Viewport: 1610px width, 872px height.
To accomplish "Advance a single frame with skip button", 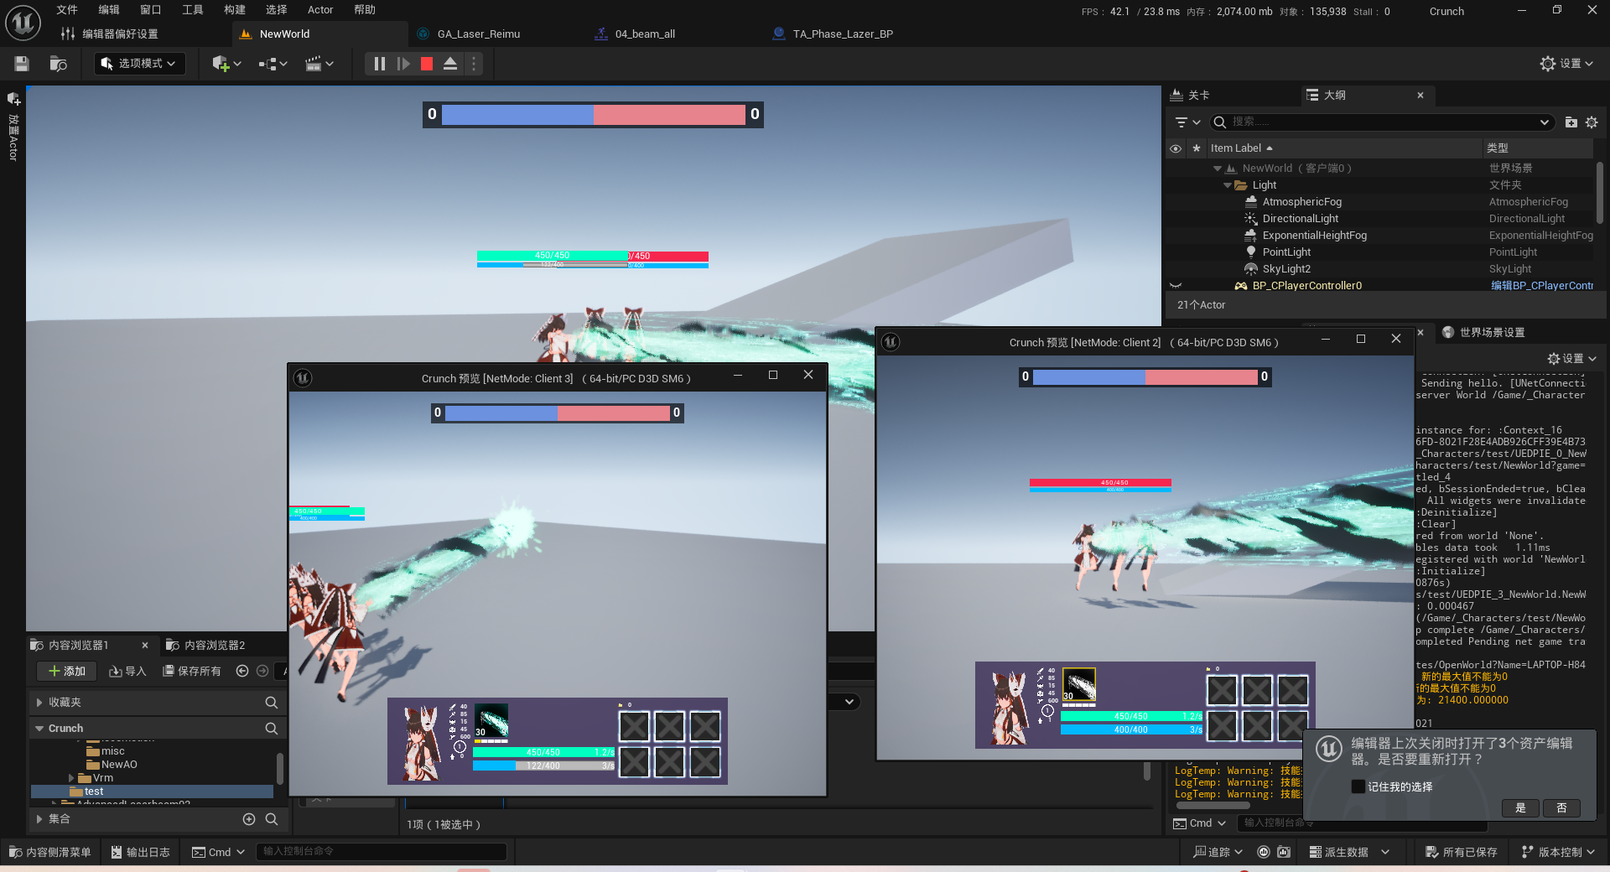I will [x=403, y=64].
